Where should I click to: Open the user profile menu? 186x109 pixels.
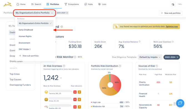180,4
